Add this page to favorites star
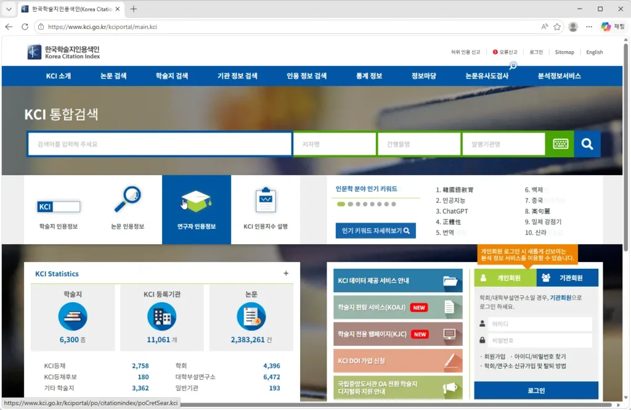Image resolution: width=631 pixels, height=410 pixels. click(557, 27)
